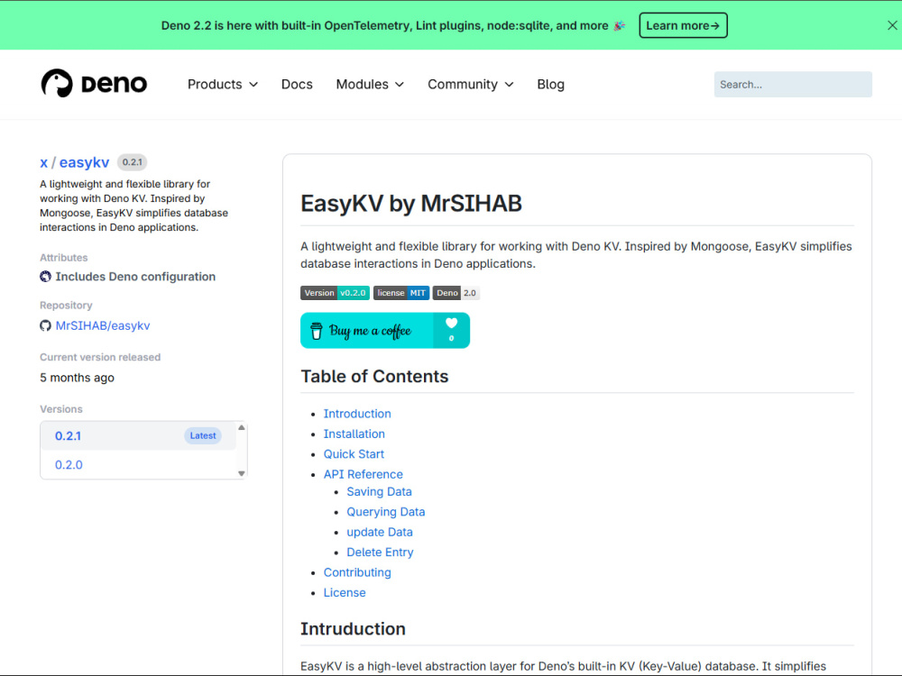The width and height of the screenshot is (902, 676).
Task: Click the easykv module name link
Action: click(x=84, y=162)
